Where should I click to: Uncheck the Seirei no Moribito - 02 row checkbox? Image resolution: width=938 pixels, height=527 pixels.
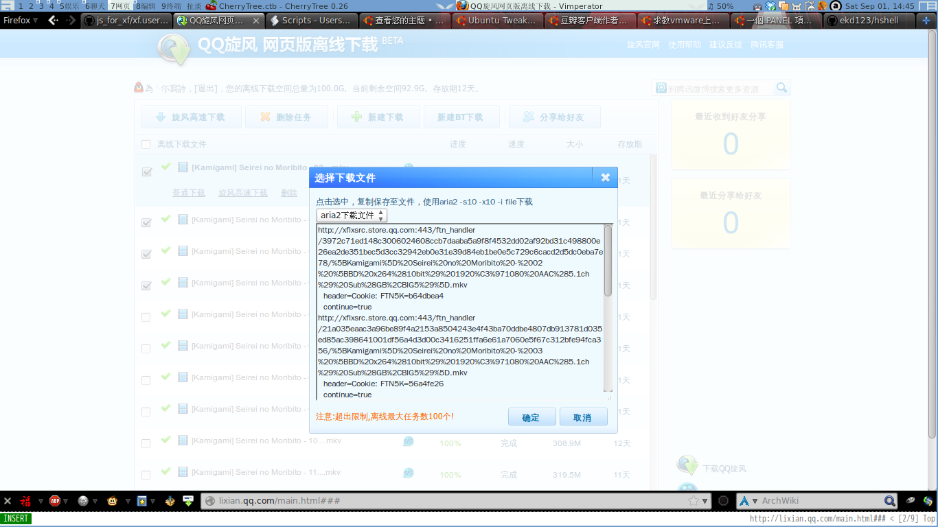[146, 172]
